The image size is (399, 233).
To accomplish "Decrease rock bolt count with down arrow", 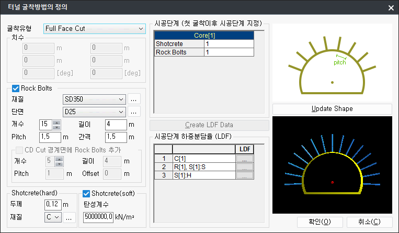I will click(57, 127).
